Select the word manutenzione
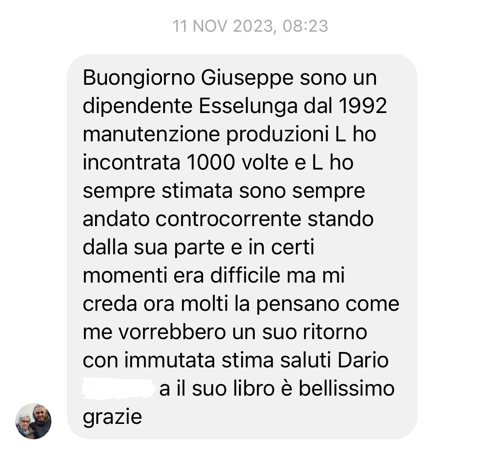Viewport: 501px width, 459px height. coord(151,134)
